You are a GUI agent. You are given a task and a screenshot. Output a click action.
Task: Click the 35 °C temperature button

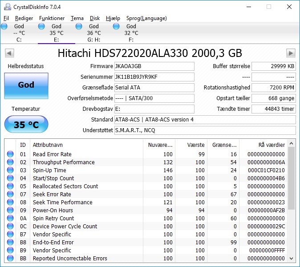[26, 124]
